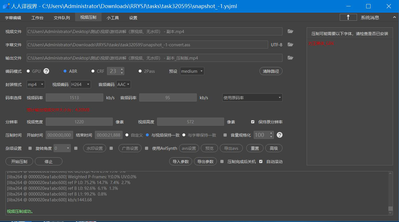Expand the 预设 medium dropdown

coord(192,71)
